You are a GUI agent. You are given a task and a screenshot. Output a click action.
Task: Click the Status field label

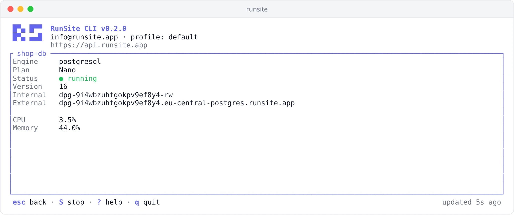(25, 79)
